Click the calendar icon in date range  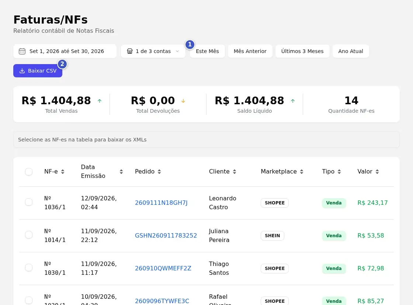[x=22, y=51]
